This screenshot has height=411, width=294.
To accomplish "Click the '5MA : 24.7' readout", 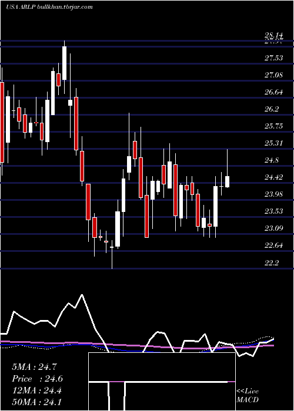I will (x=34, y=367).
